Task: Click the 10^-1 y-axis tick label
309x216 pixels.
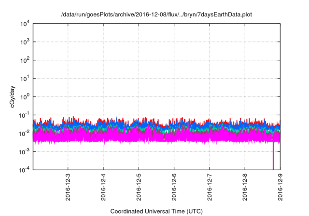Action: 23,115
